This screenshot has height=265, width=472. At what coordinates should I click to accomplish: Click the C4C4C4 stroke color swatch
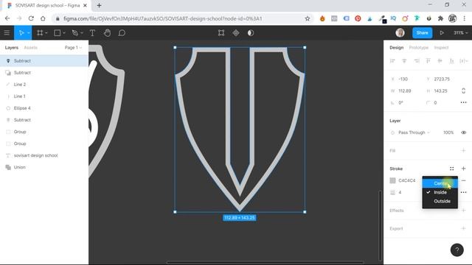coord(392,180)
